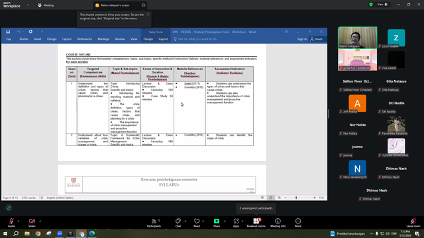Image resolution: width=424 pixels, height=238 pixels.
Task: Toggle the volume icon in system tray
Action: [x=388, y=233]
